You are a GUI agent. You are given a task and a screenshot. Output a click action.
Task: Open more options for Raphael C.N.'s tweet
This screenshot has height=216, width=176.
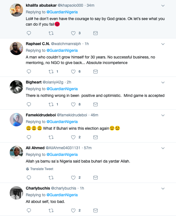pyautogui.click(x=163, y=44)
